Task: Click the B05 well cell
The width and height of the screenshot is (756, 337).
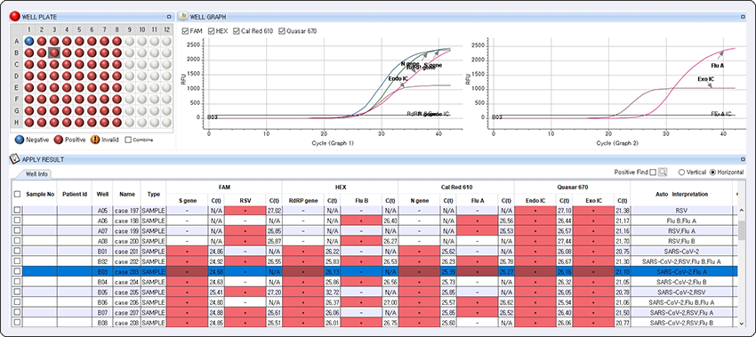Action: point(102,292)
